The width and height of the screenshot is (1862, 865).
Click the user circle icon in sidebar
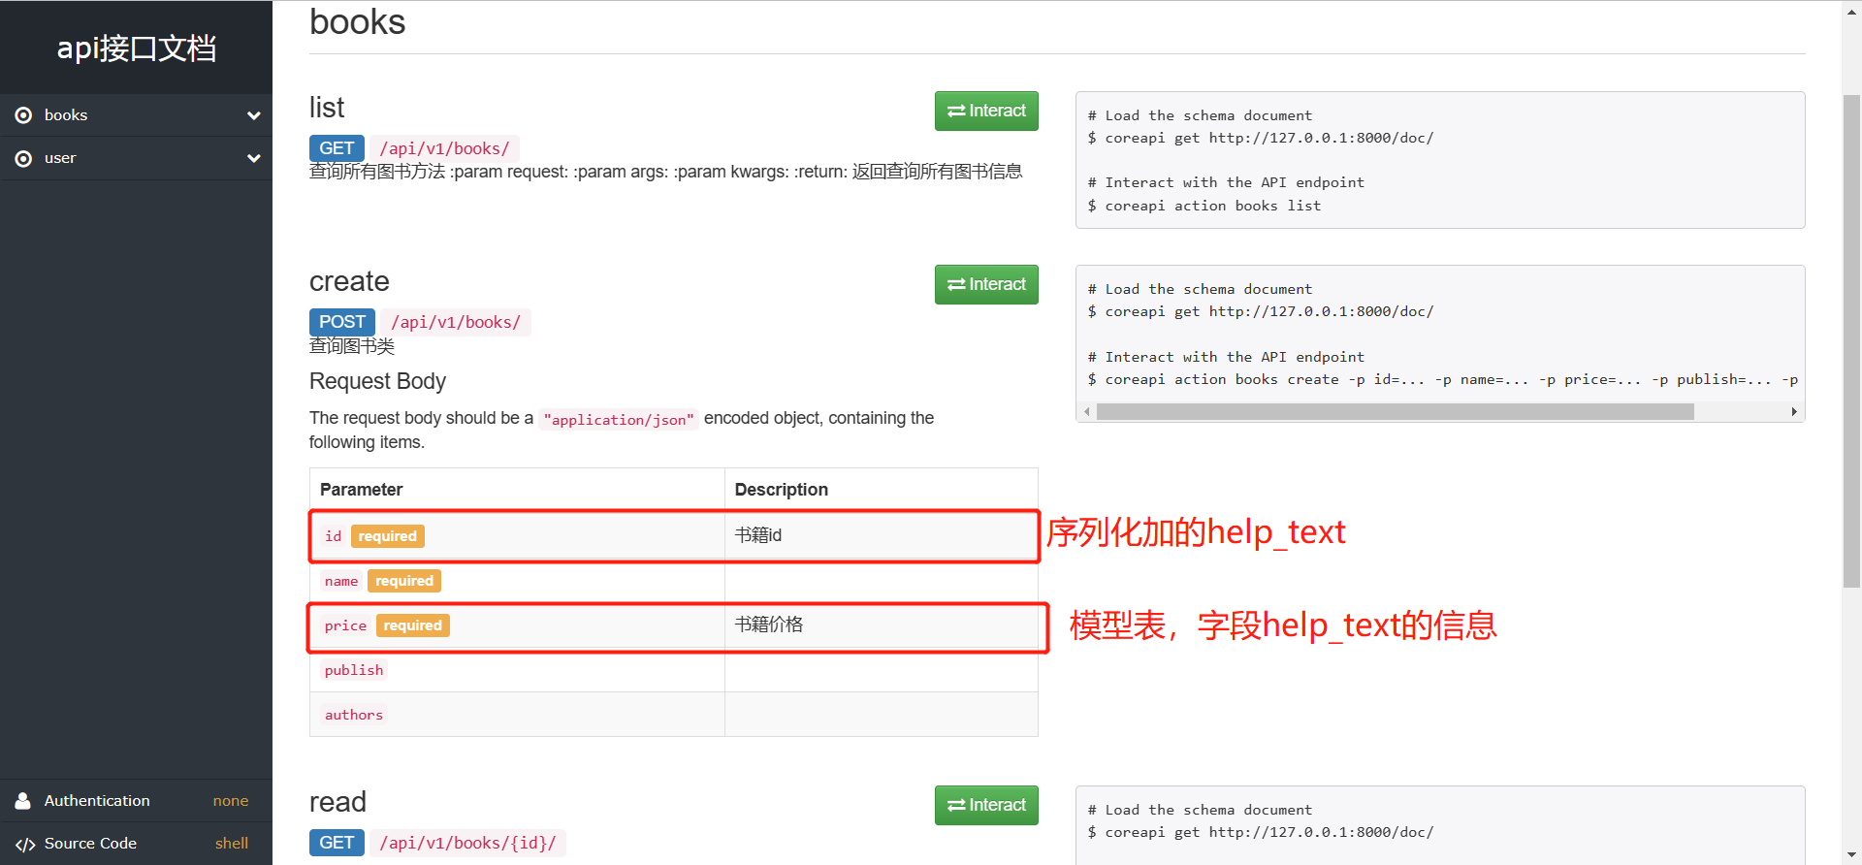(x=23, y=158)
